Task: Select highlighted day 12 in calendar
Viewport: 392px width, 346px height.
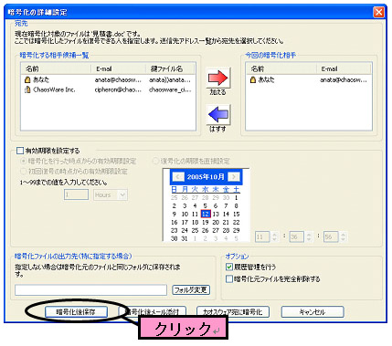Action: pyautogui.click(x=206, y=214)
